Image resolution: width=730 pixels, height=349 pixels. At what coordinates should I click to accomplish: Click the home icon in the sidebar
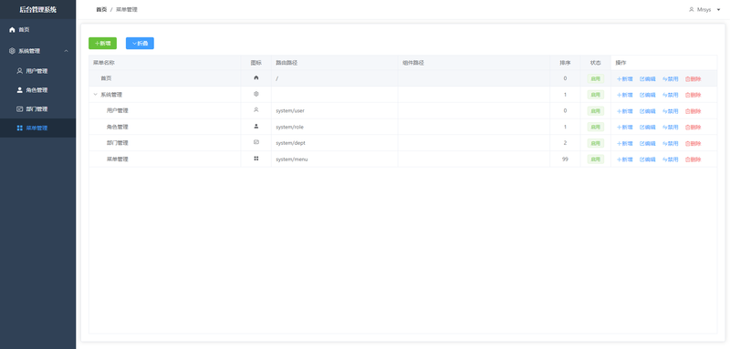(x=12, y=30)
